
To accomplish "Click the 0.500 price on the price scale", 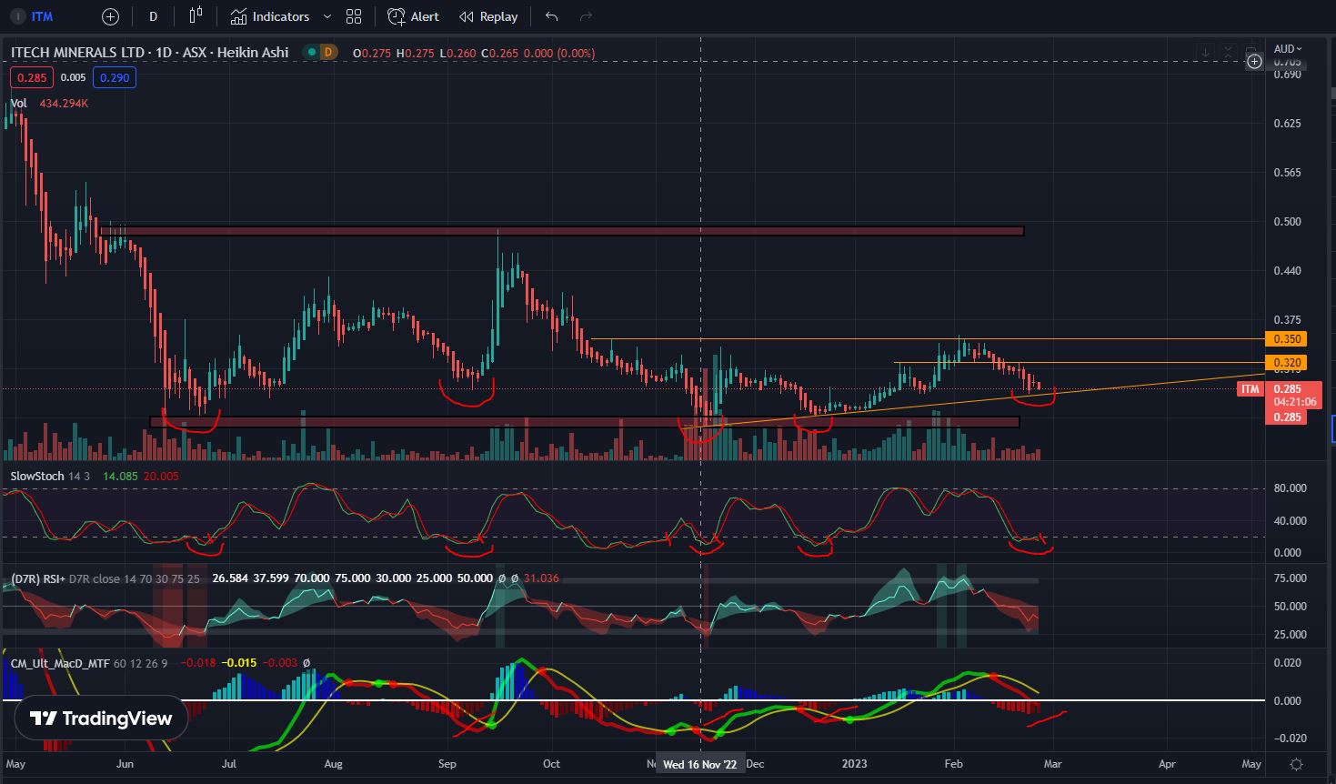I will click(1287, 222).
